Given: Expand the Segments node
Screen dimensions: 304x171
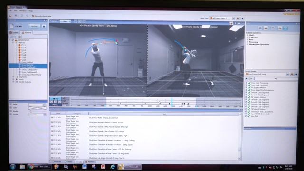Looking at the screenshot, I should point(13,77).
